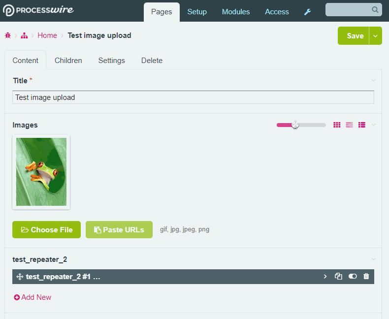The width and height of the screenshot is (389, 319).
Task: Click the 'gif, jpg, jpeg, png' text
Action: click(x=185, y=229)
